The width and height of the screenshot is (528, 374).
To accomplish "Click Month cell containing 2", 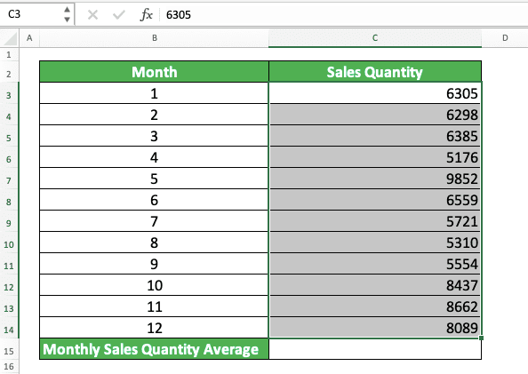I will pyautogui.click(x=155, y=115).
